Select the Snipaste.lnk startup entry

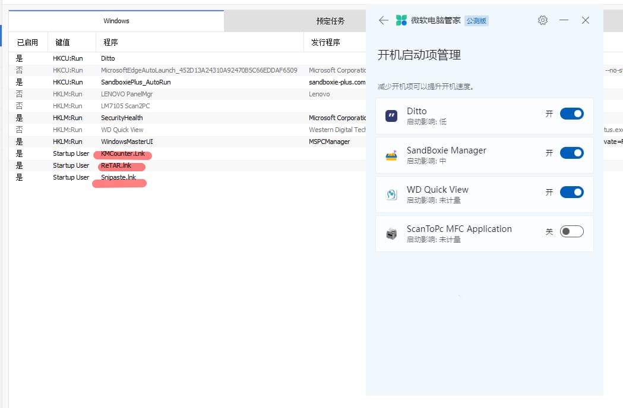pyautogui.click(x=118, y=177)
